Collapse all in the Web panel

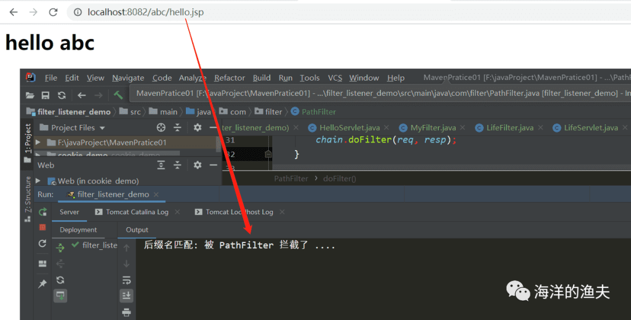[x=178, y=165]
